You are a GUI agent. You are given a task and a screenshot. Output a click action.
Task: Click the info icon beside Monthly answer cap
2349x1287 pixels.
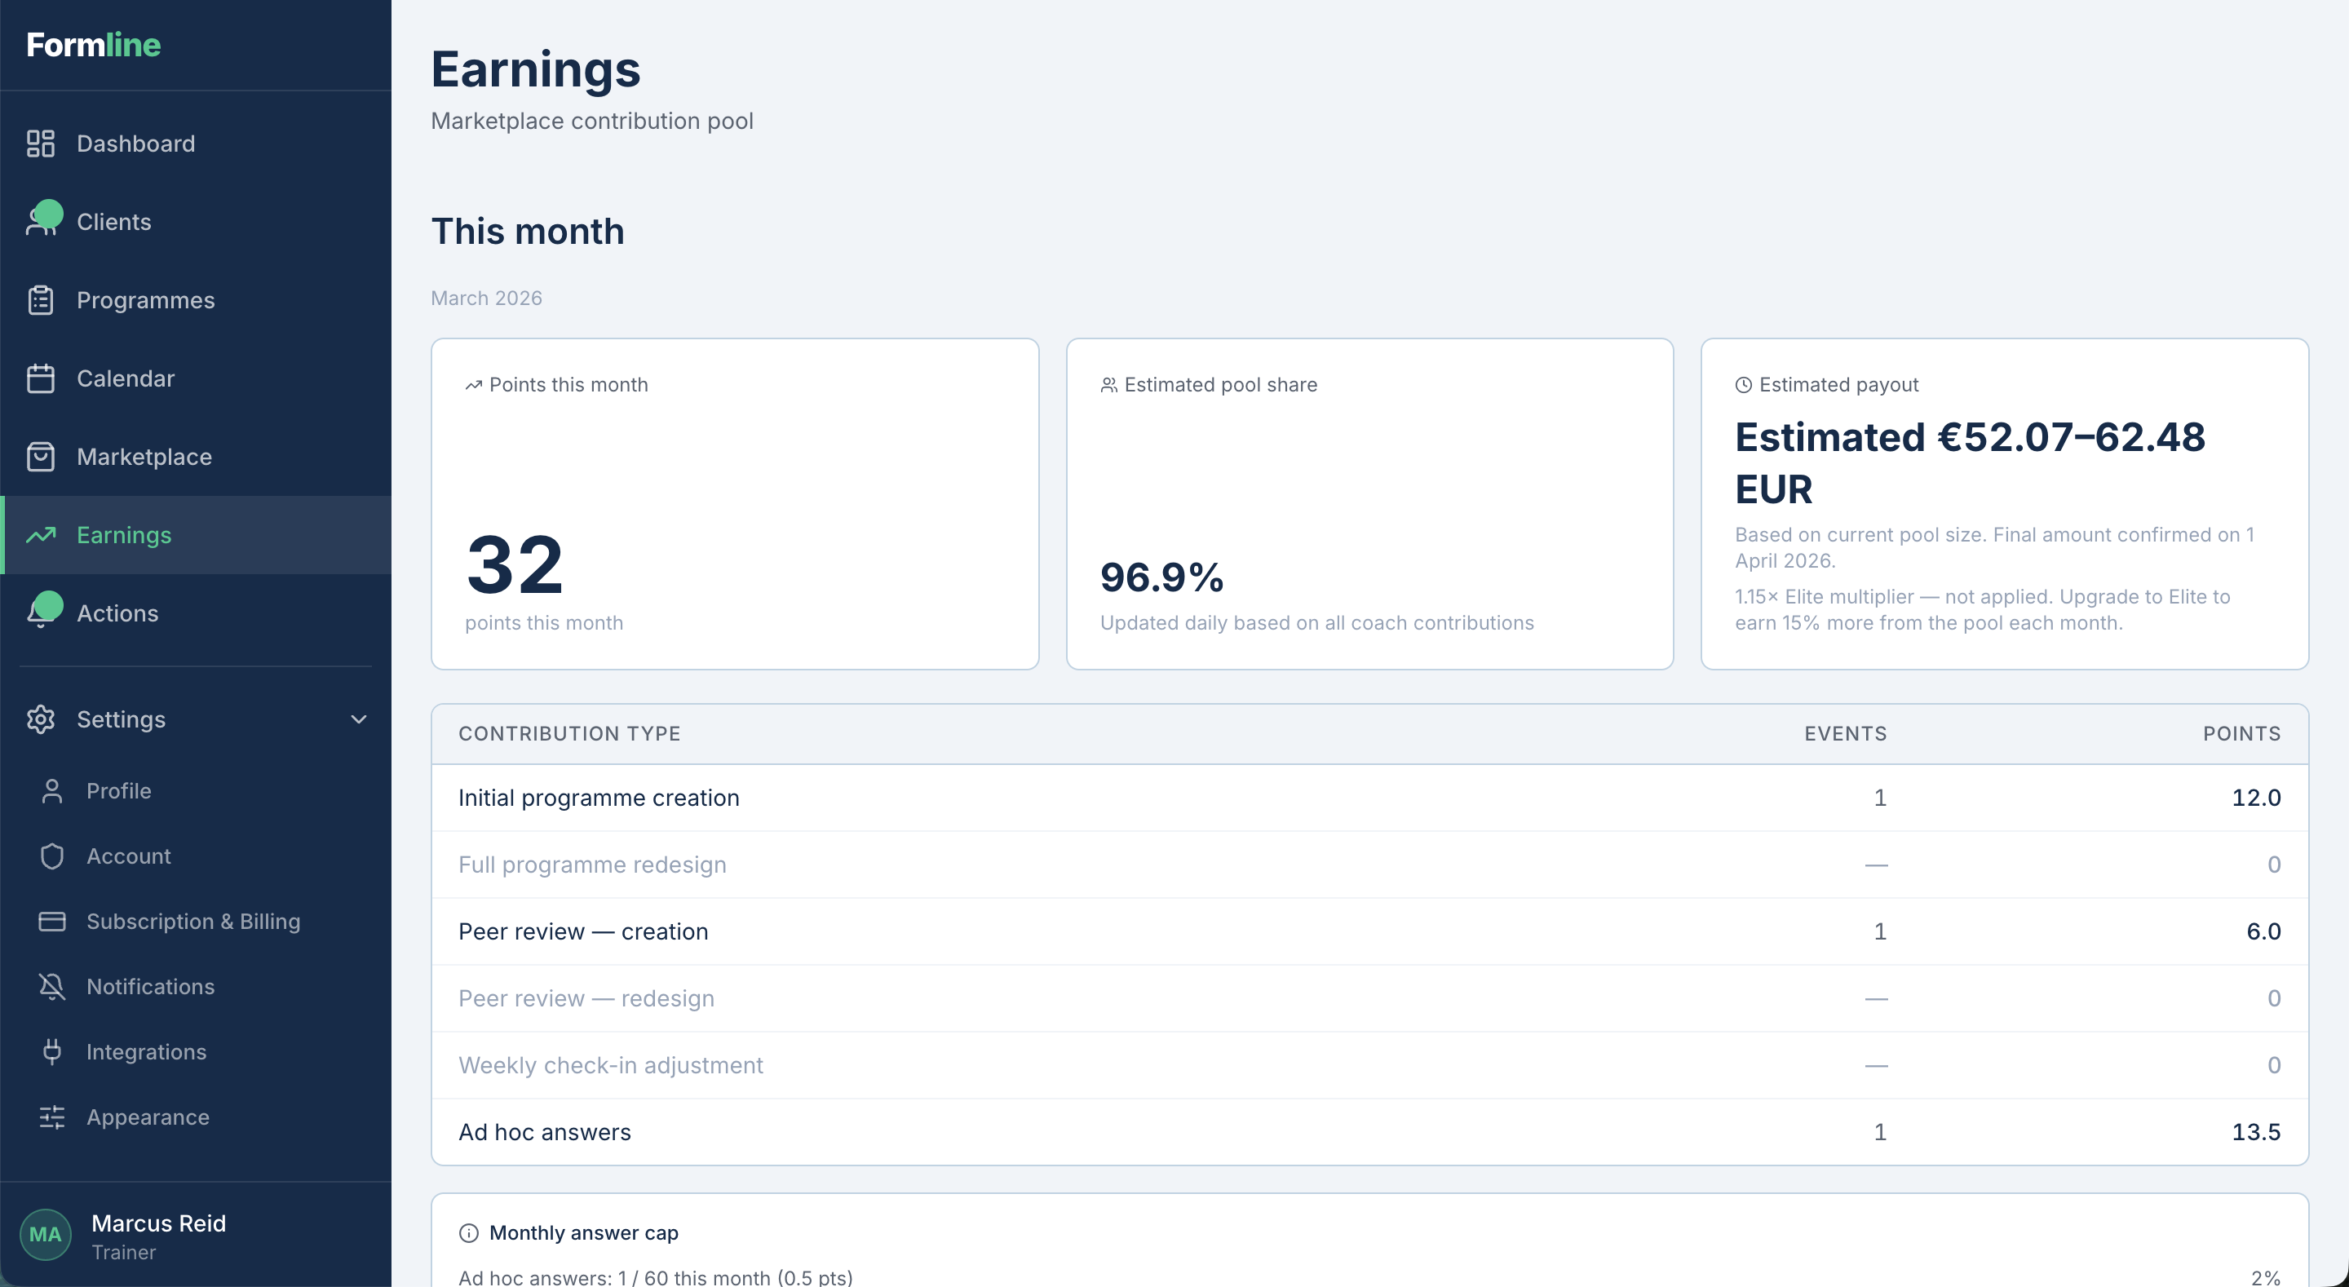[468, 1232]
